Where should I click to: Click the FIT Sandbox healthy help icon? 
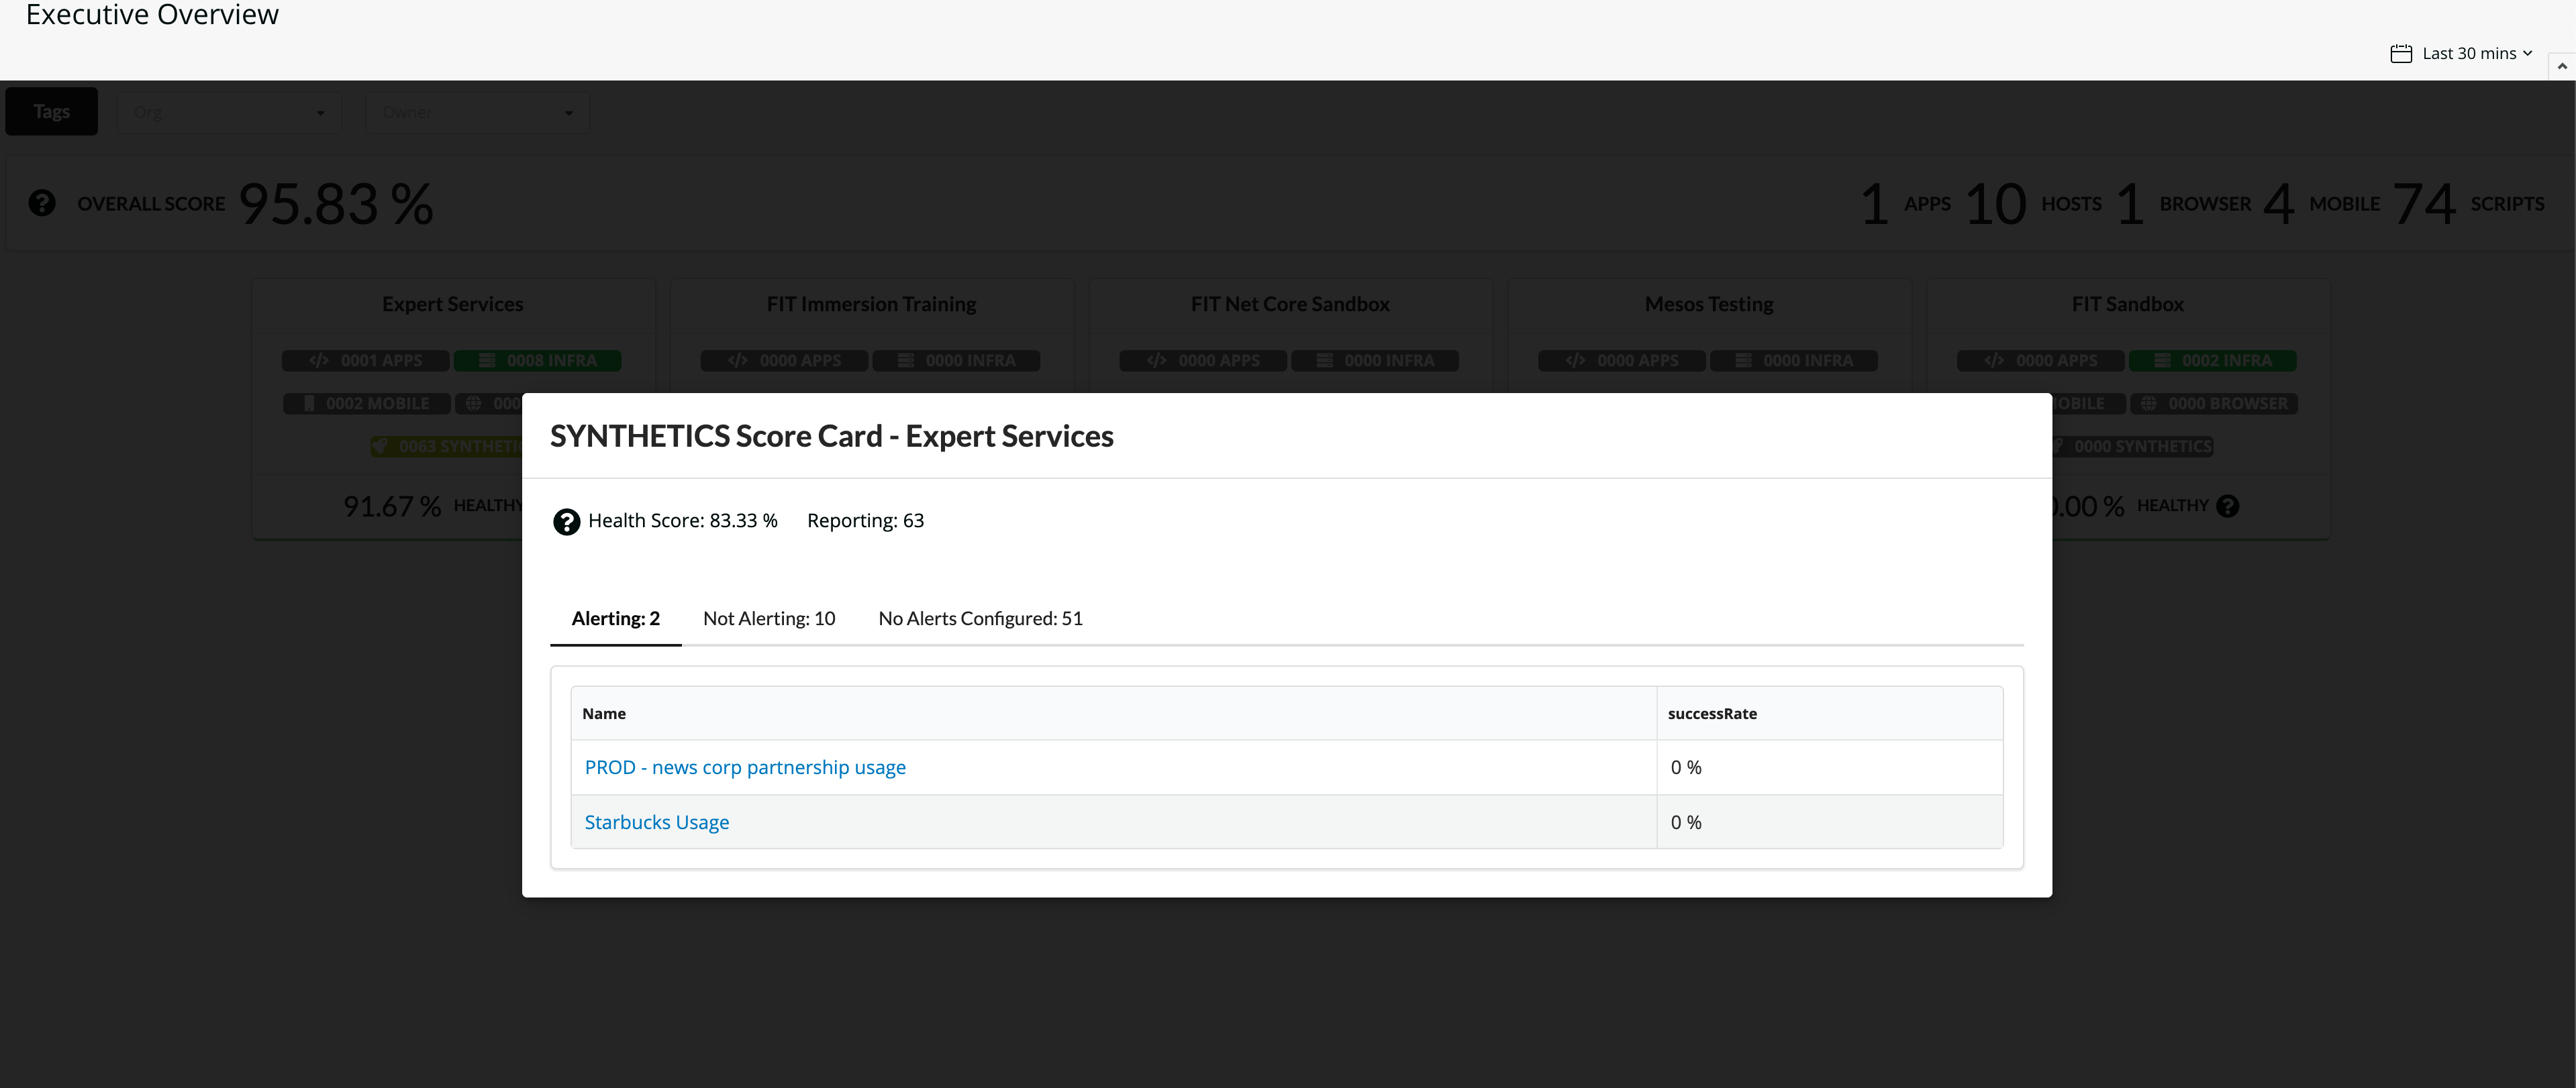(x=2227, y=506)
